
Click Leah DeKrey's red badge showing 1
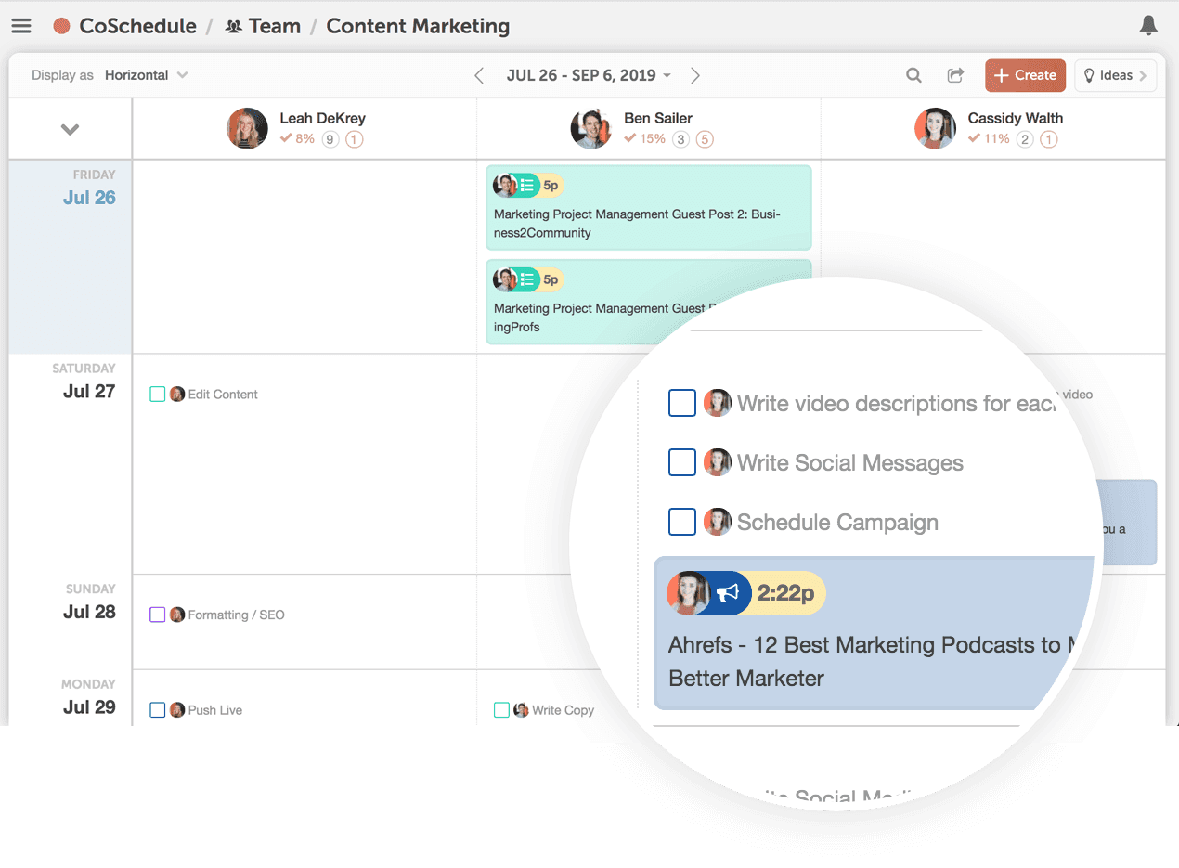[355, 139]
